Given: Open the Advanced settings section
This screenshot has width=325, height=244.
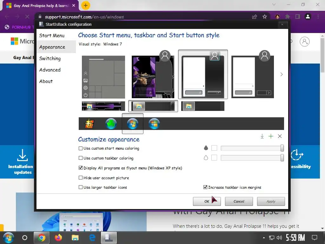Looking at the screenshot, I should point(50,70).
